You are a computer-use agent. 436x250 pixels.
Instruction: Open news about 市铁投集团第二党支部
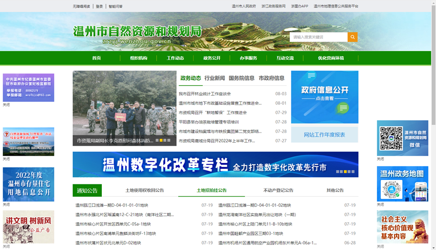[220, 132]
